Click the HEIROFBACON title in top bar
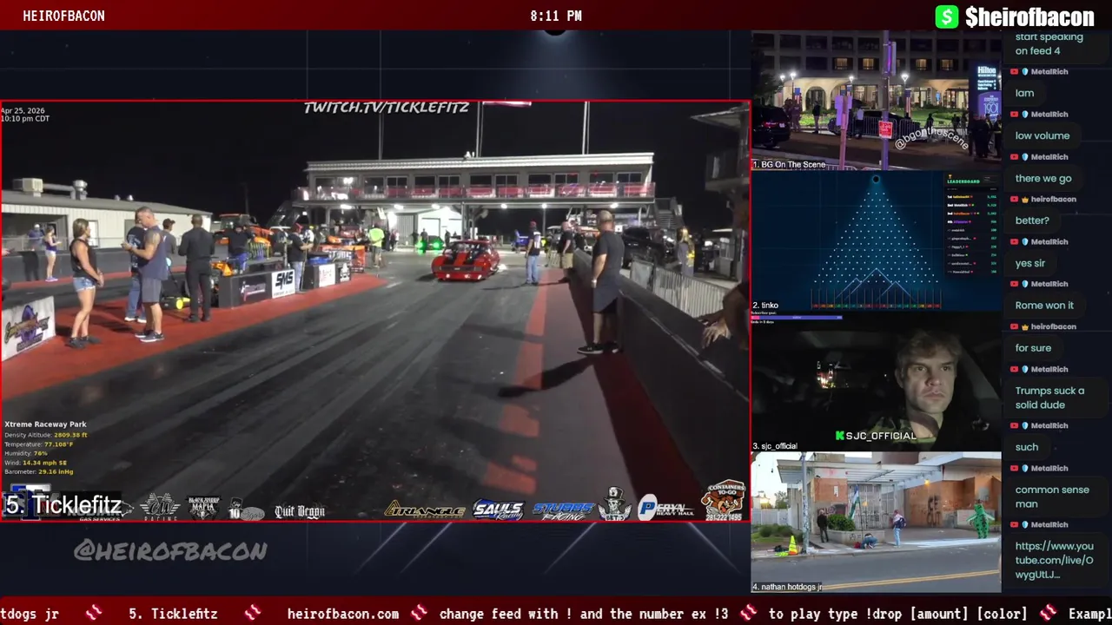This screenshot has height=625, width=1112. (x=63, y=16)
